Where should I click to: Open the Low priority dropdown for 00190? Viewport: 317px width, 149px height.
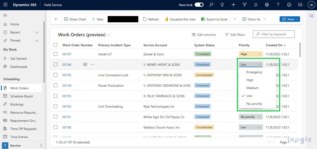pos(251,127)
